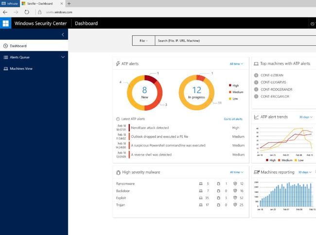The image size is (316, 235).
Task: Expand the Alerts Queue chevron
Action: coord(63,57)
